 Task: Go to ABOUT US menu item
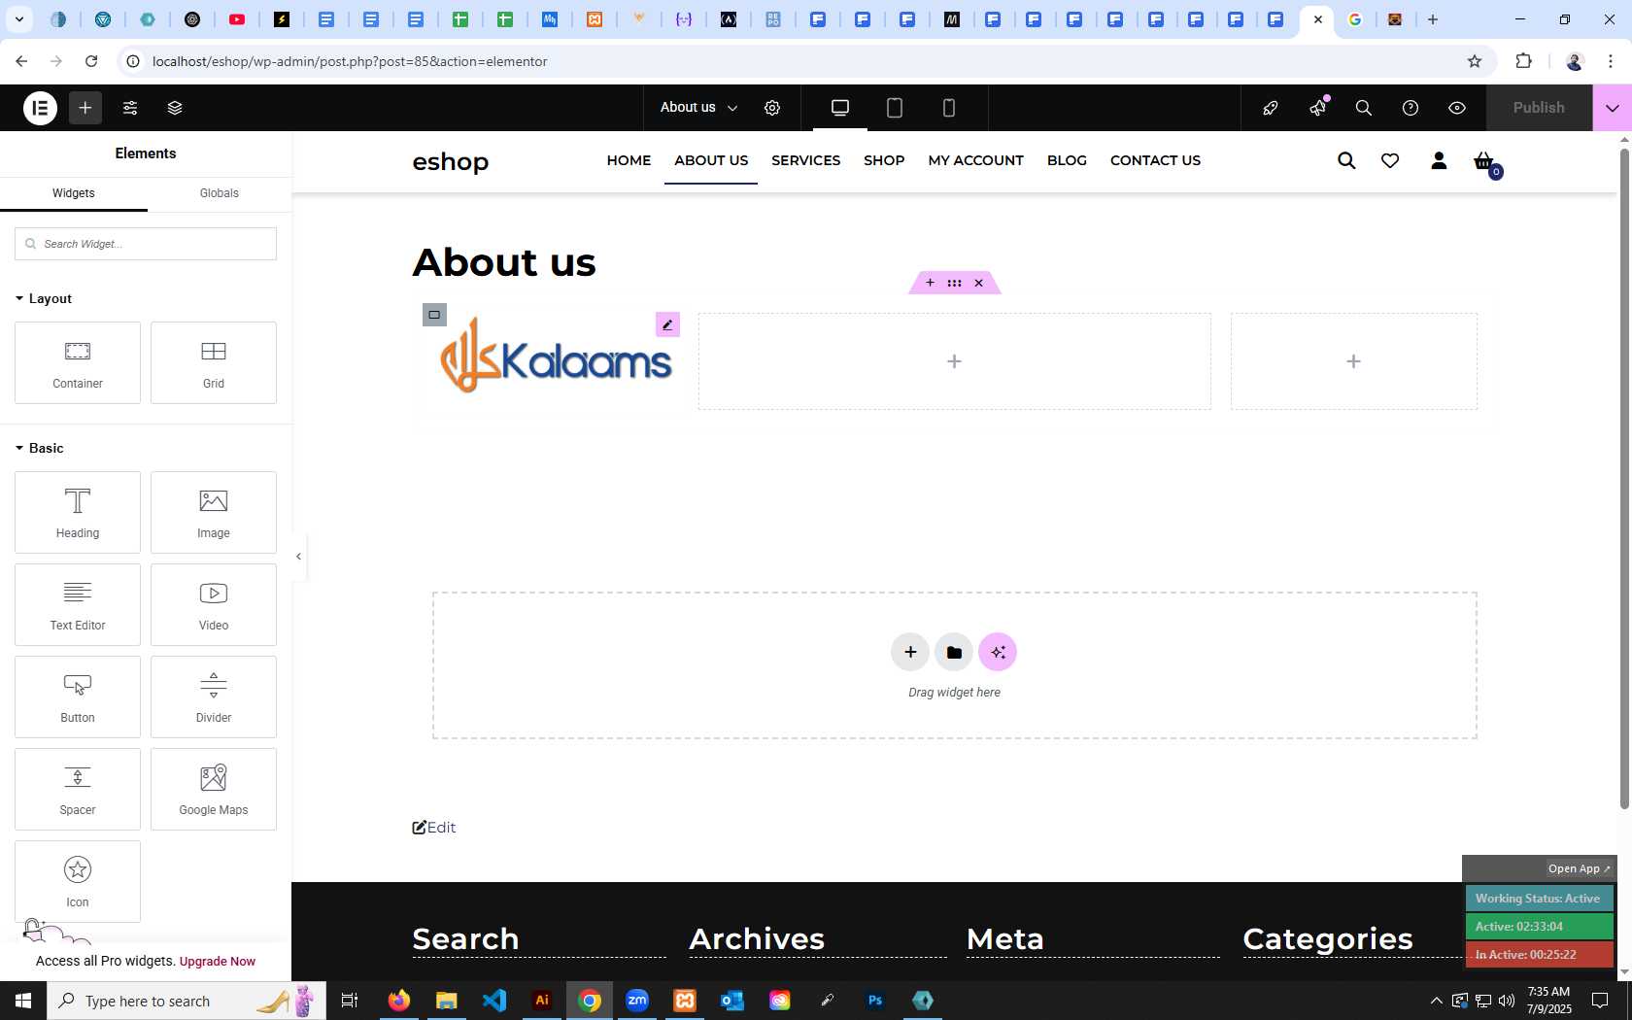click(711, 160)
